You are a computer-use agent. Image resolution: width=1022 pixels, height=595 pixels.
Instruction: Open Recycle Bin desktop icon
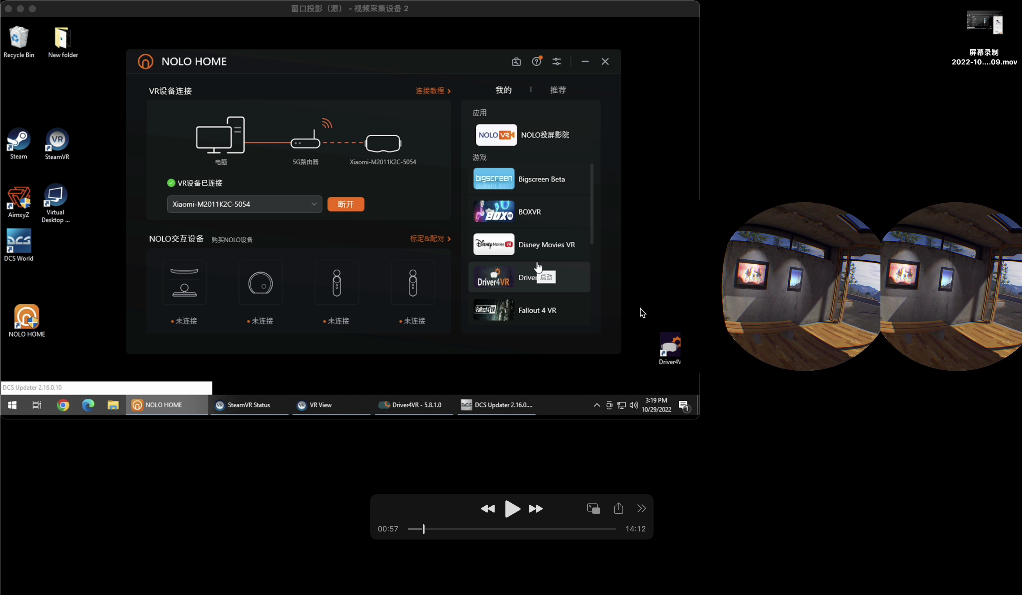(x=19, y=42)
